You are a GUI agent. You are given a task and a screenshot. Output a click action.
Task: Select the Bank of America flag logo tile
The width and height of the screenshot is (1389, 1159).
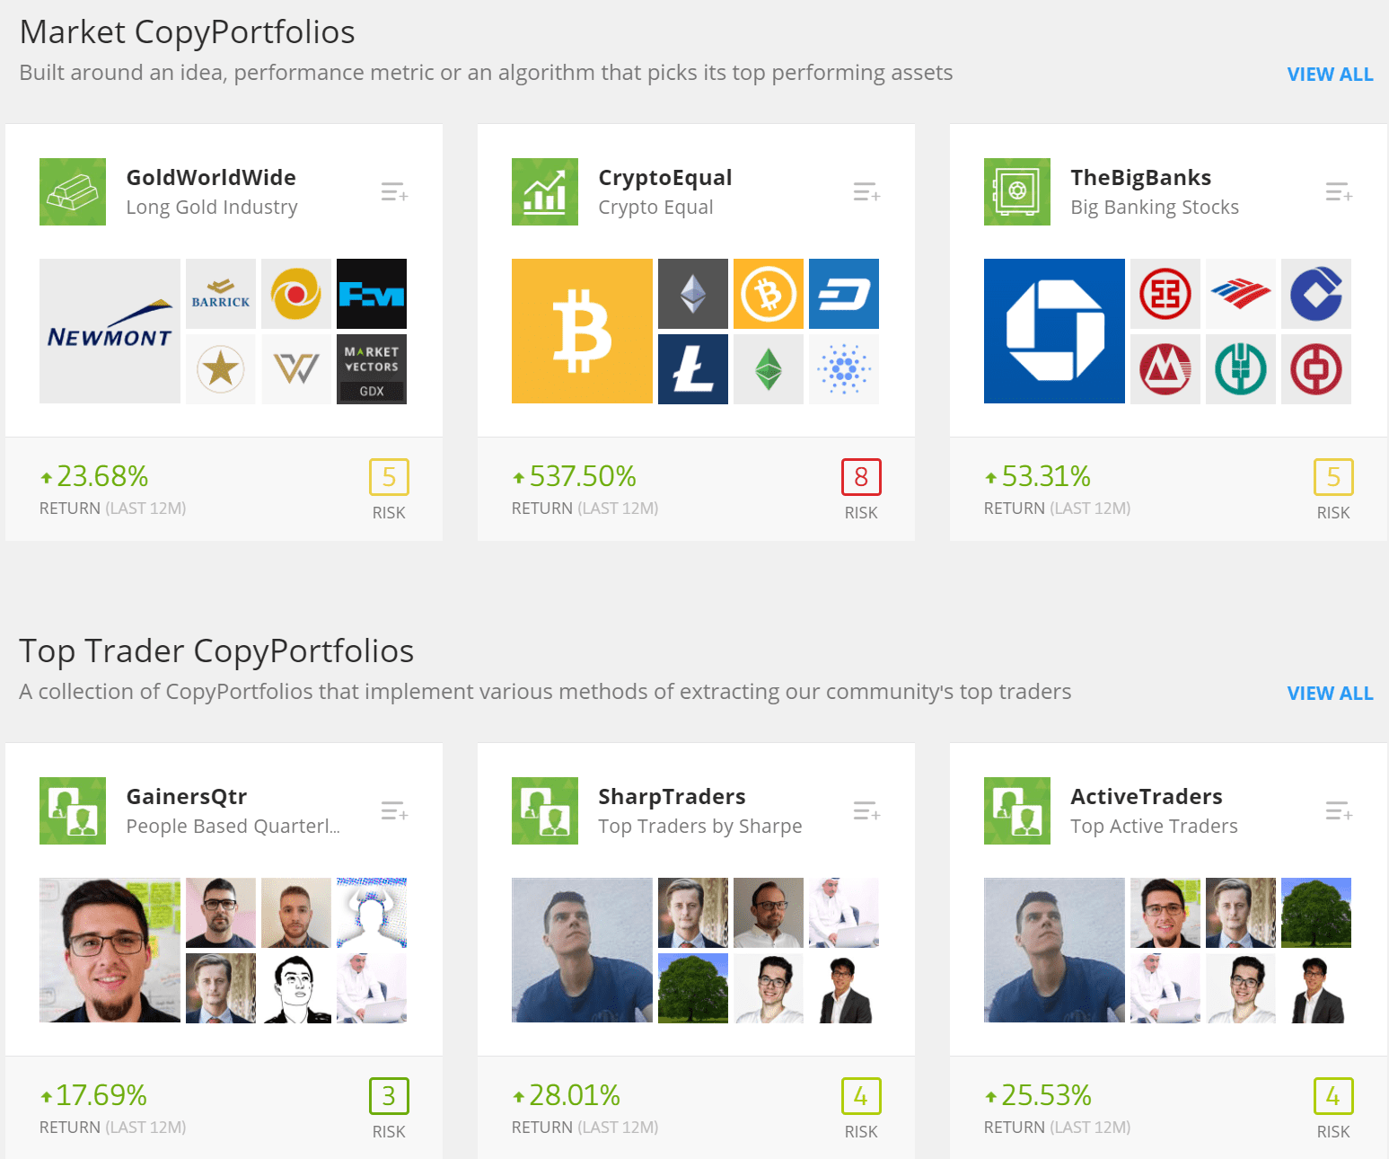(x=1241, y=294)
